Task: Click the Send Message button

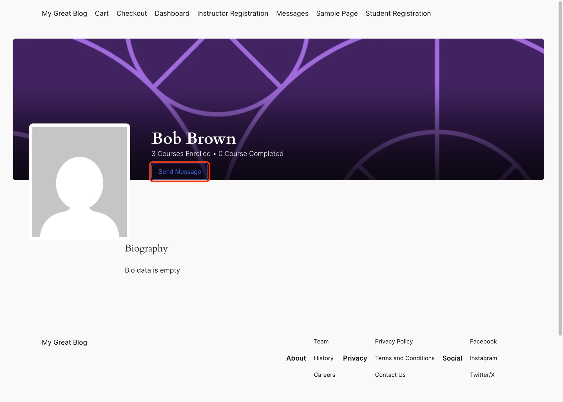Action: [x=180, y=172]
